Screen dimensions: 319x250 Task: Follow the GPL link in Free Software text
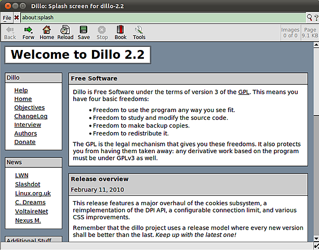[244, 92]
